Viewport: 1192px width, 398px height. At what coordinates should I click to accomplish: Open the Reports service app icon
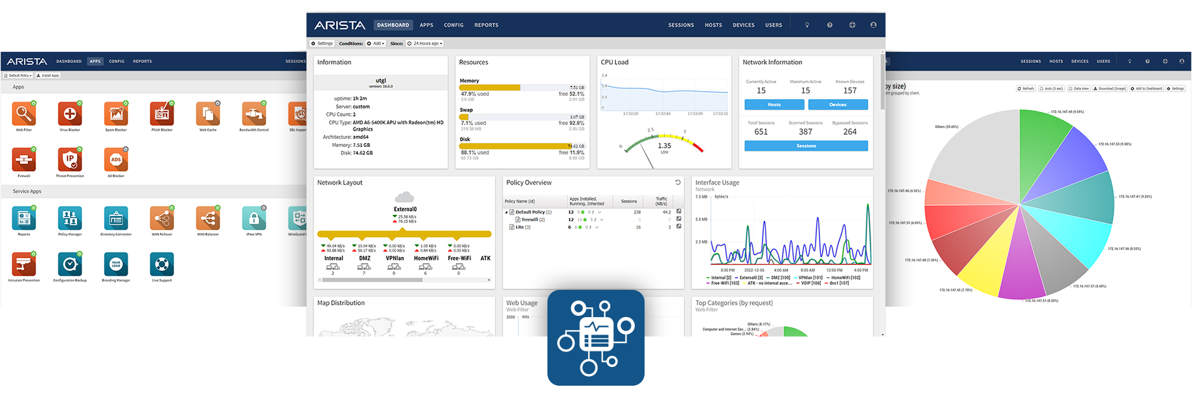(x=24, y=218)
